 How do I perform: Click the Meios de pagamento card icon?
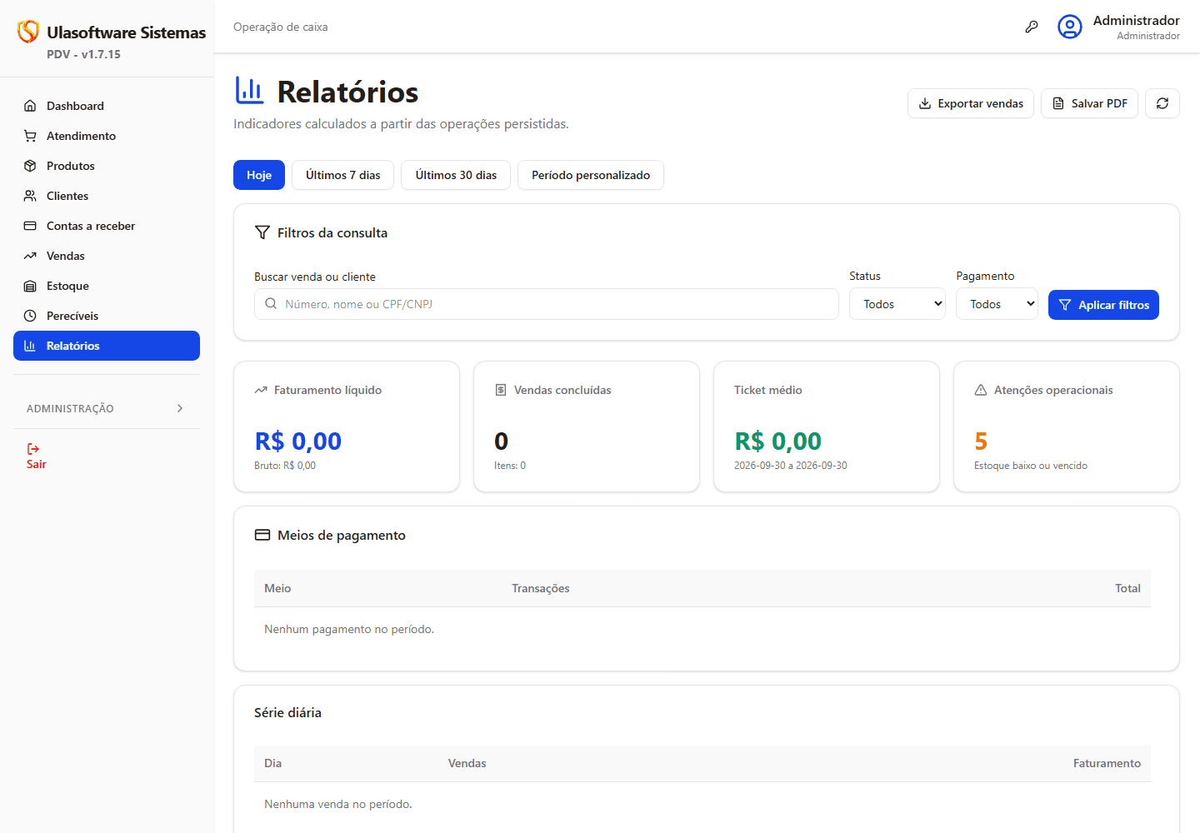[x=262, y=535]
